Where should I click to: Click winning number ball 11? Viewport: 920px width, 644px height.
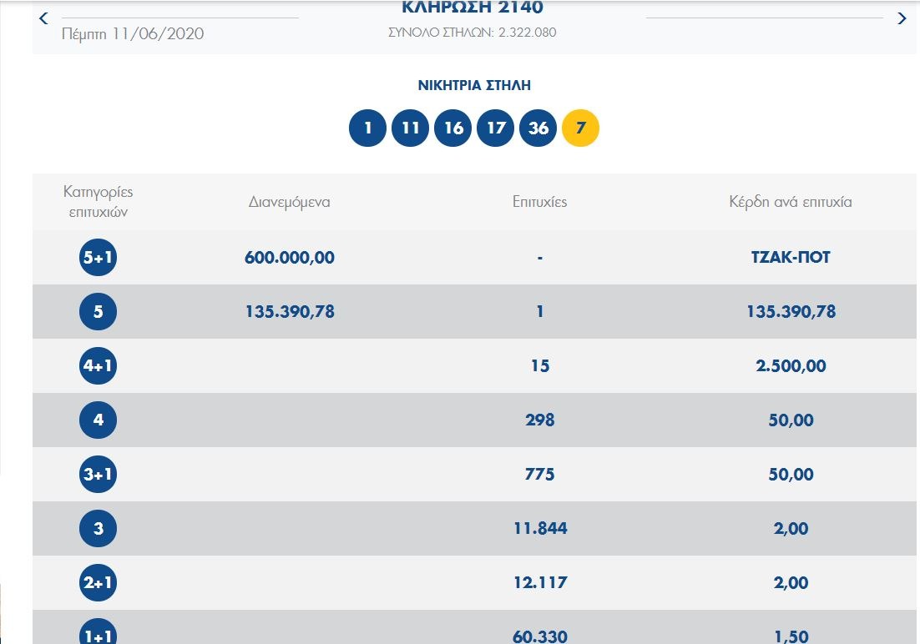coord(410,128)
